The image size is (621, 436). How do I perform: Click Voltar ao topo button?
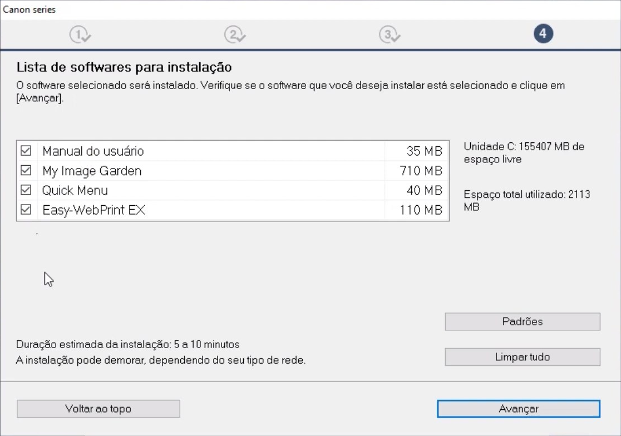98,409
